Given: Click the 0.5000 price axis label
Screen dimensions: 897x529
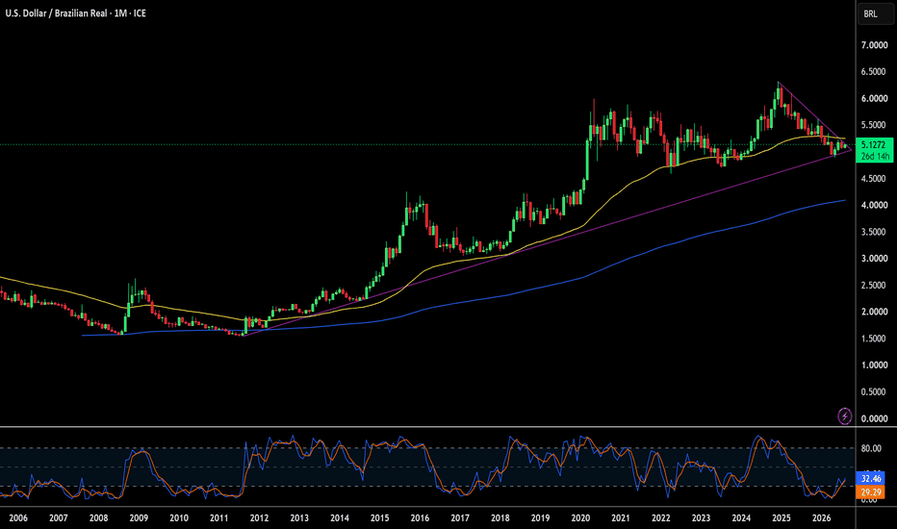Looking at the screenshot, I should tap(874, 391).
